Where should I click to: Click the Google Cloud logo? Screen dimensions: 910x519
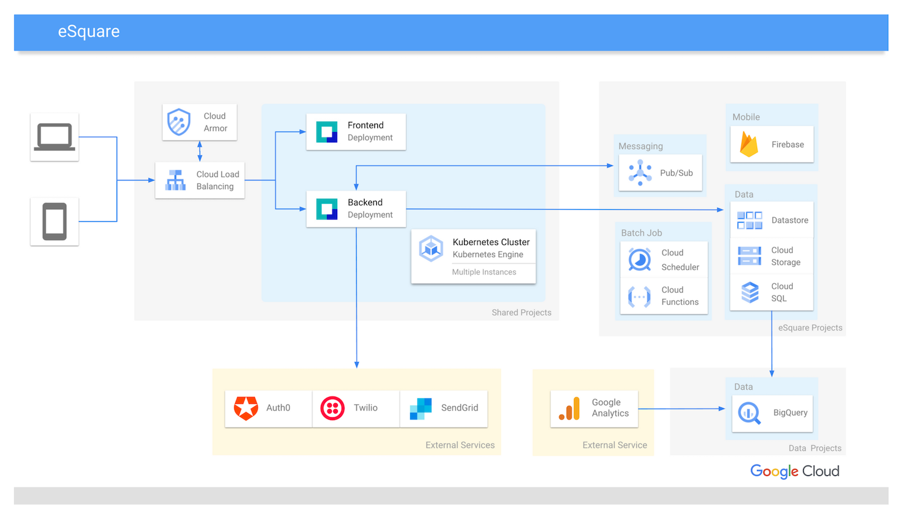click(x=795, y=471)
